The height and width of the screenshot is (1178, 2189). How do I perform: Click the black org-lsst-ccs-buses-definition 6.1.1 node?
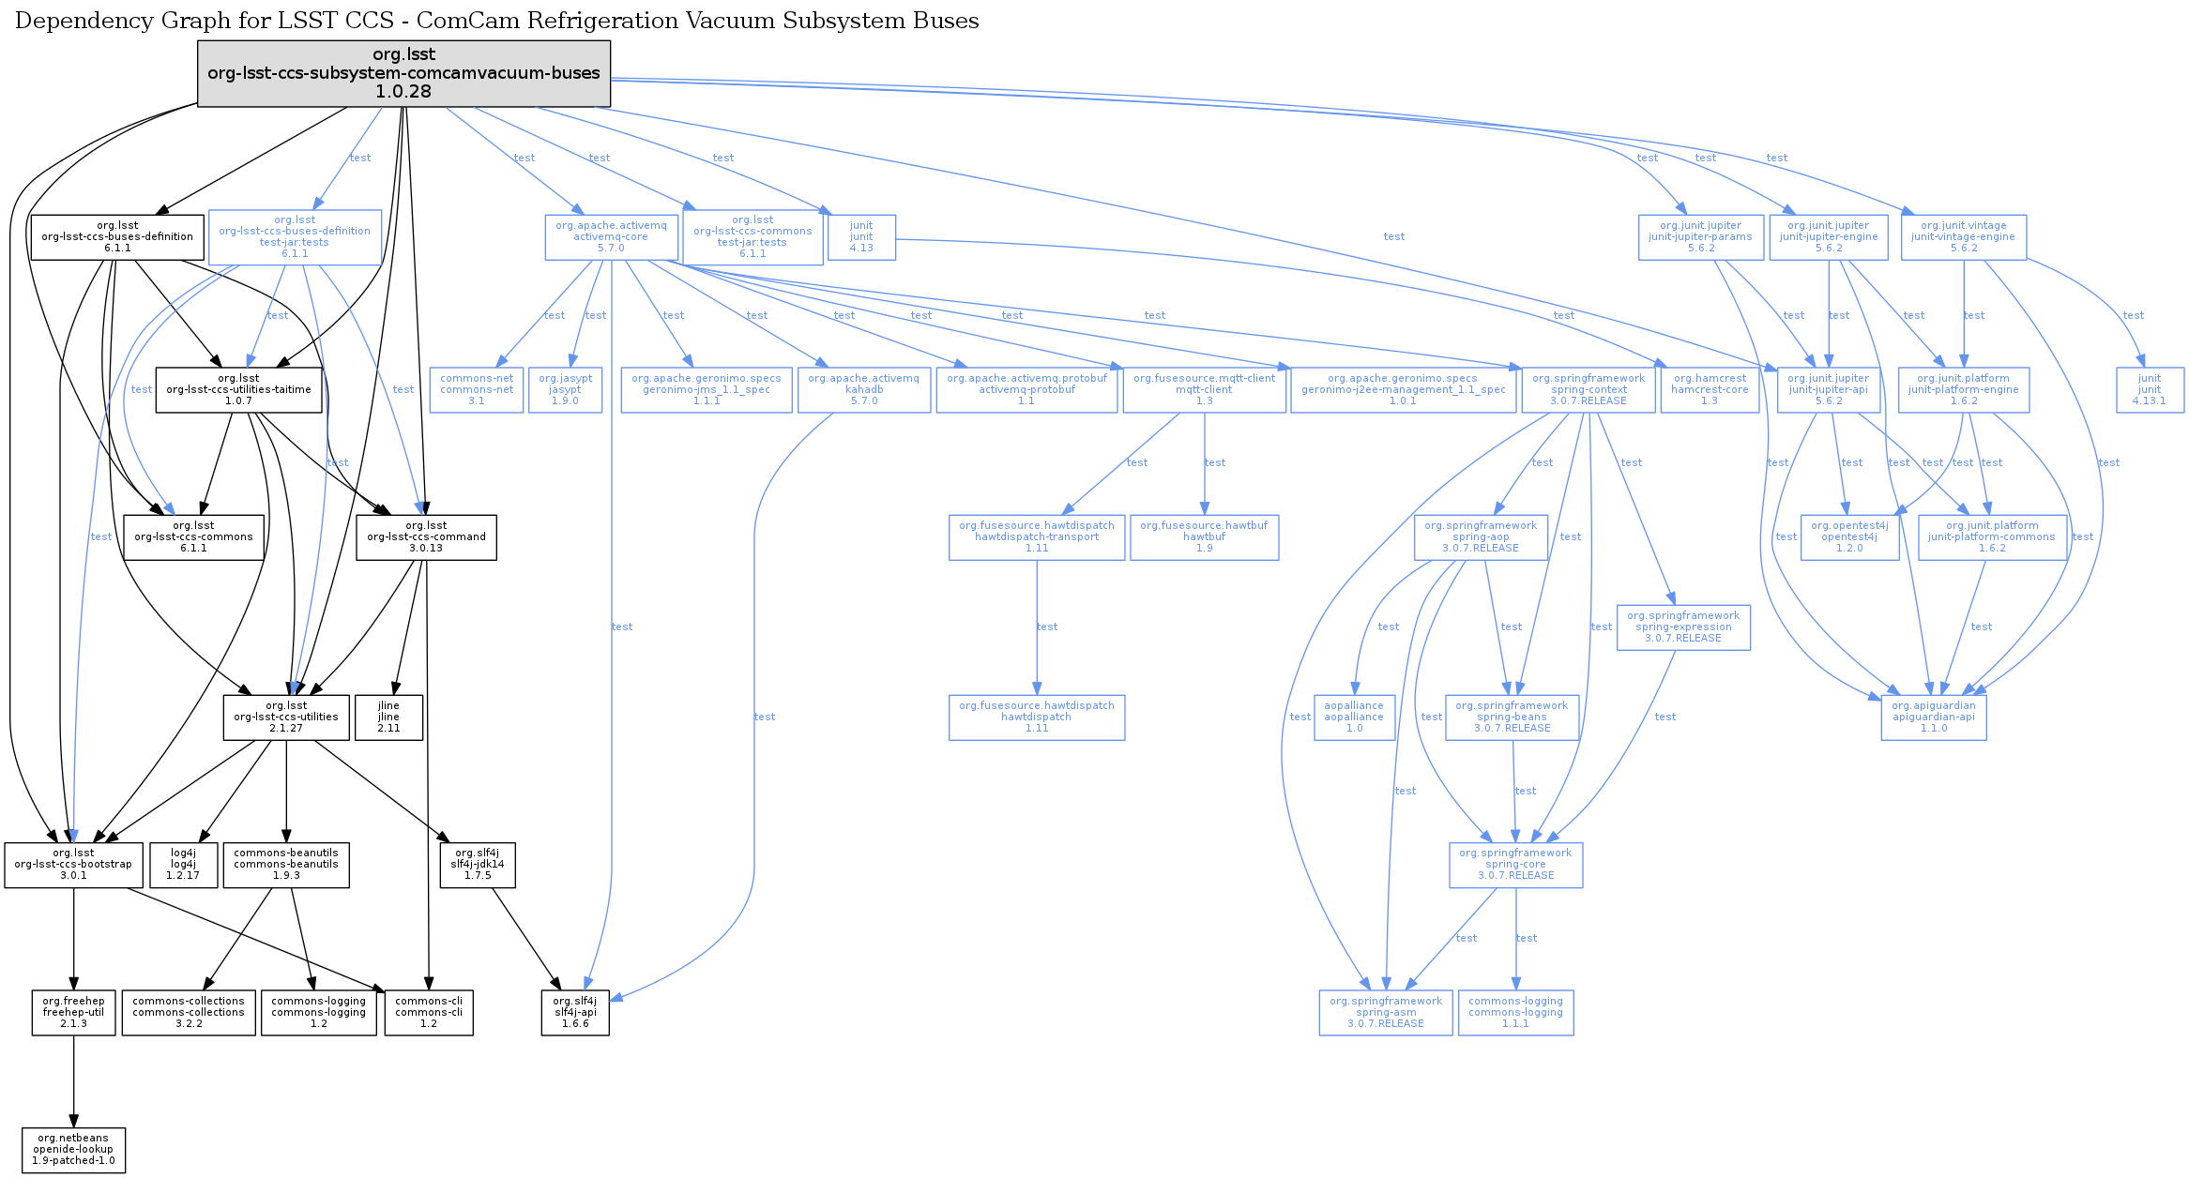click(x=117, y=237)
